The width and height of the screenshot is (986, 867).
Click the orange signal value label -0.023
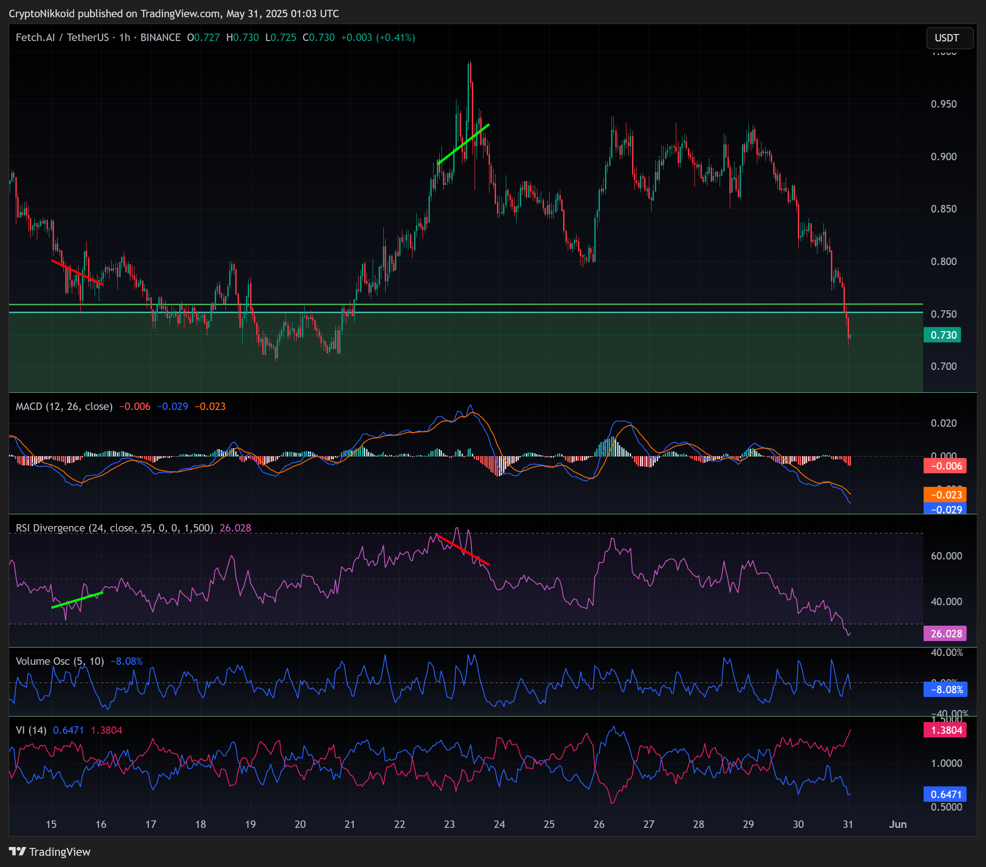pos(945,495)
